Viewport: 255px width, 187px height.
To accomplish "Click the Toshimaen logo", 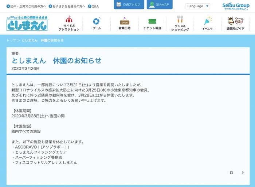I will tap(27, 23).
